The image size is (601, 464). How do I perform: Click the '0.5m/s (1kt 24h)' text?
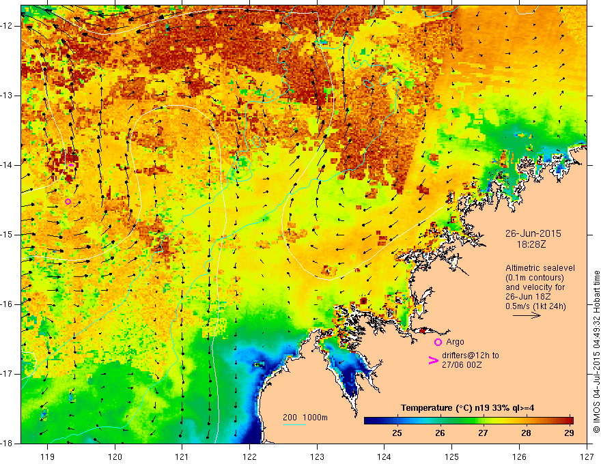535,306
